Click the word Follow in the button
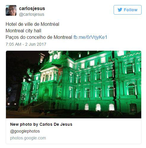The image size is (146, 148). pyautogui.click(x=131, y=10)
